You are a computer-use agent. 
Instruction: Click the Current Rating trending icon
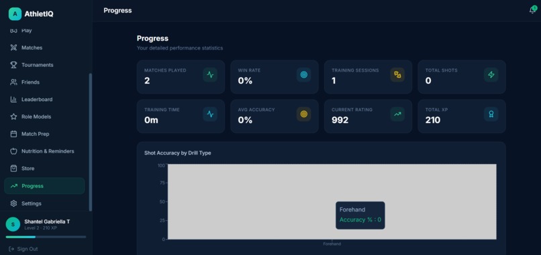(x=397, y=114)
